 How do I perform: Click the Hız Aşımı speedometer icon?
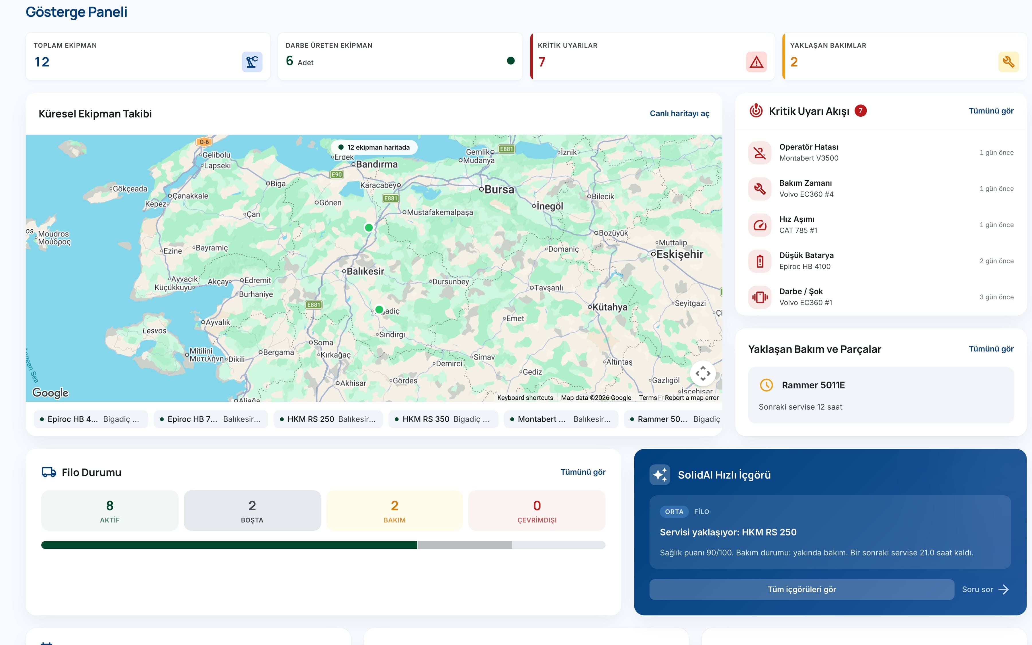pyautogui.click(x=760, y=225)
